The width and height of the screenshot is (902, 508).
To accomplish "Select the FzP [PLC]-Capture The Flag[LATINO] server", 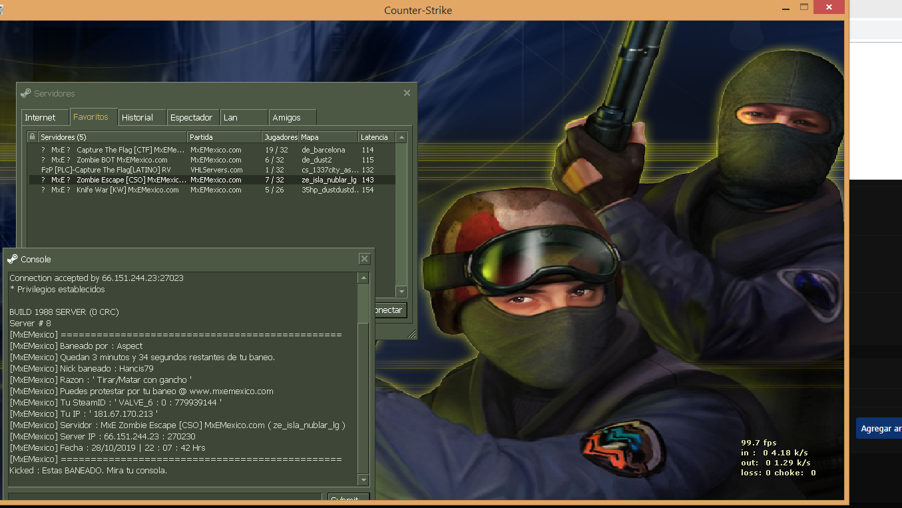I will 212,170.
